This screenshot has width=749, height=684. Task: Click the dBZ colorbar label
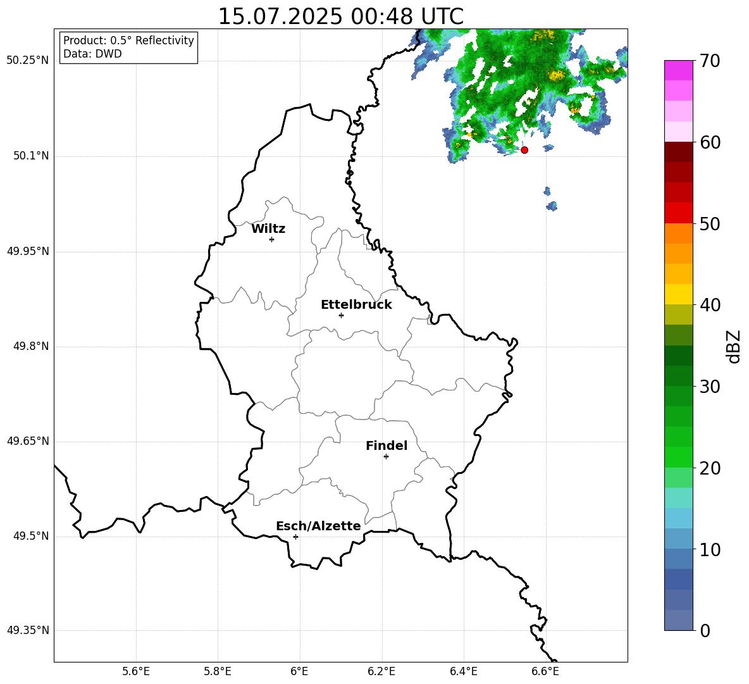(x=734, y=347)
